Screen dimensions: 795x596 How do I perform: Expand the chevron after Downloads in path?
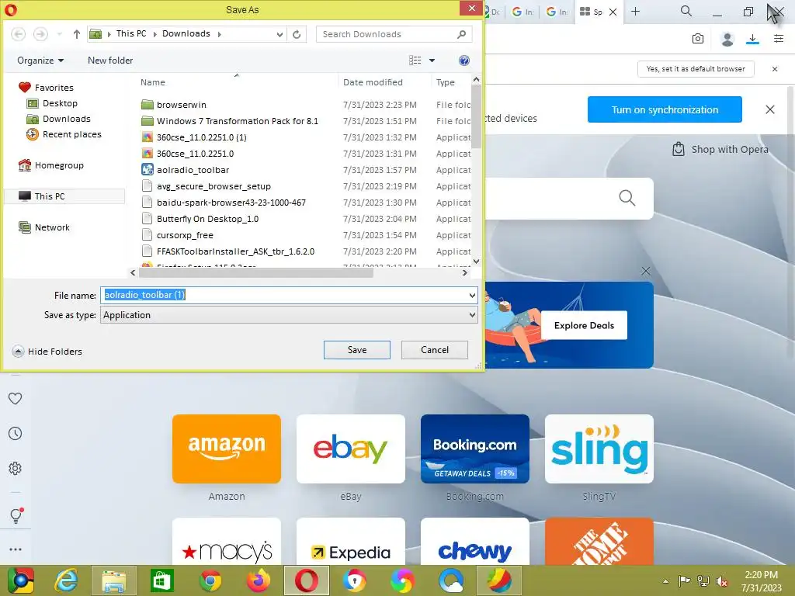pos(219,34)
